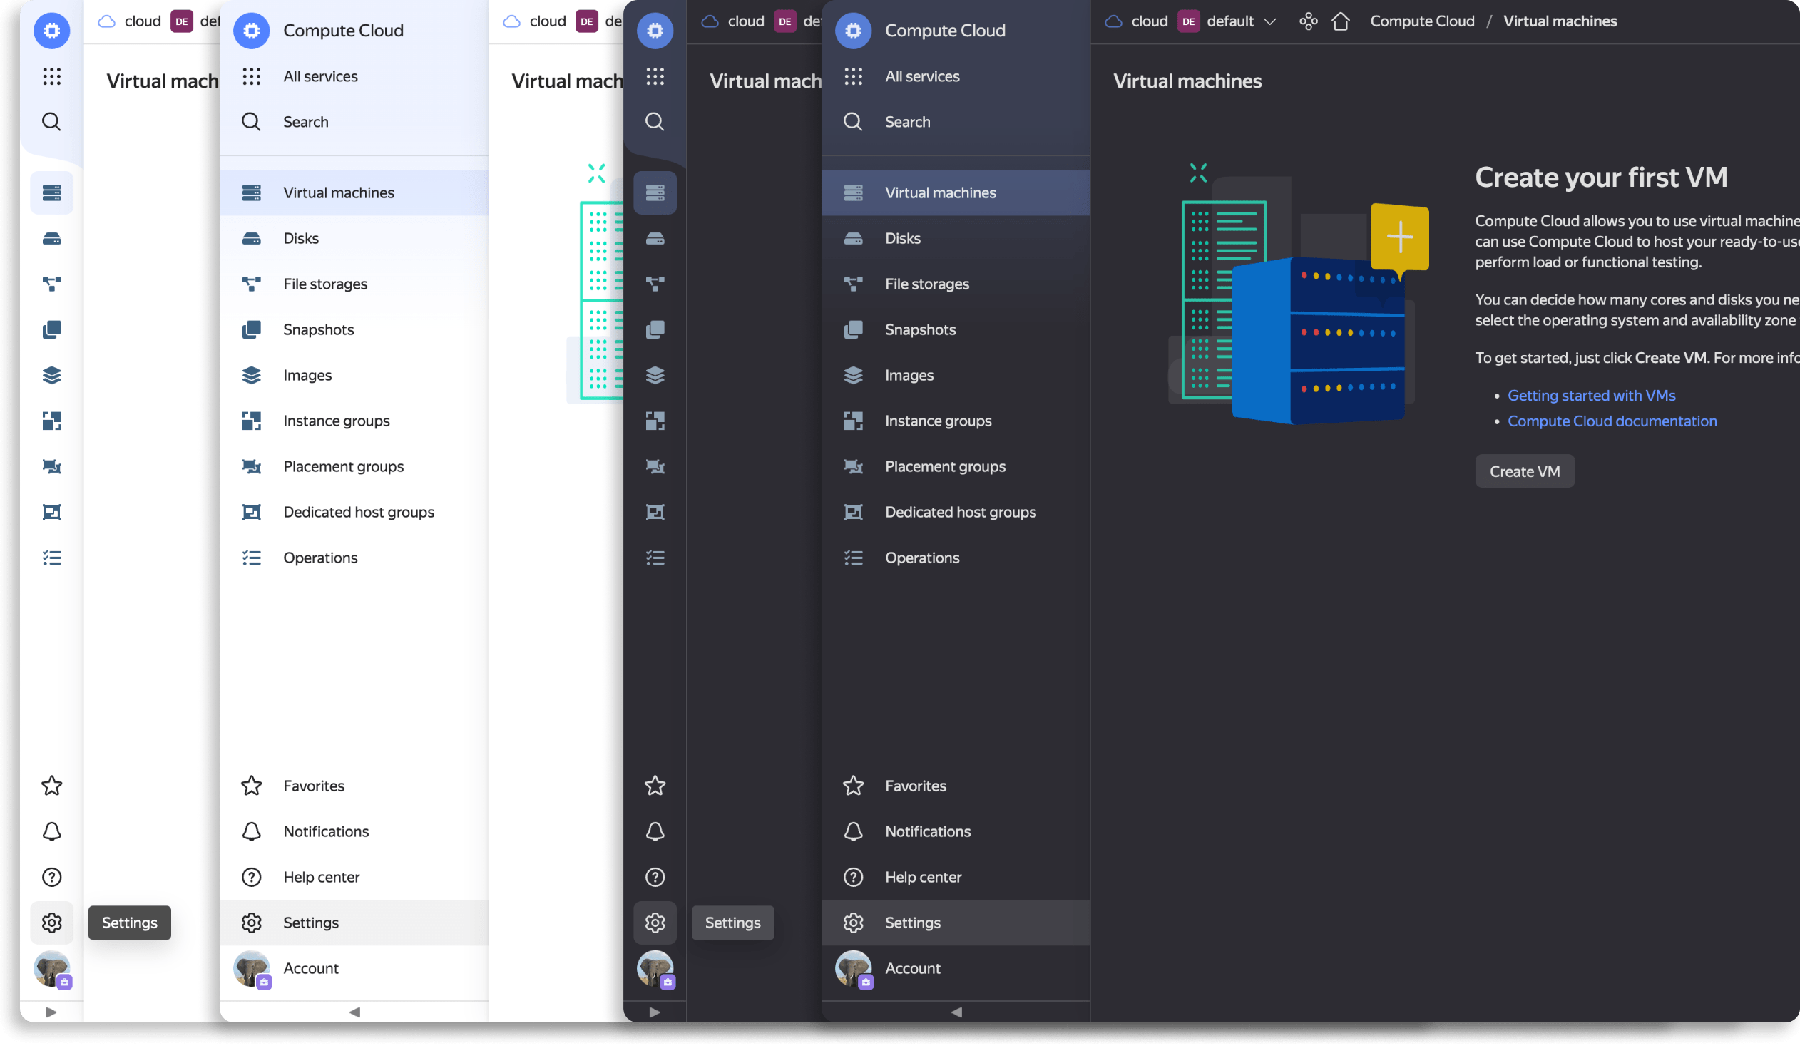Open notifications bell in the light collapsed sidebar

[x=51, y=832]
